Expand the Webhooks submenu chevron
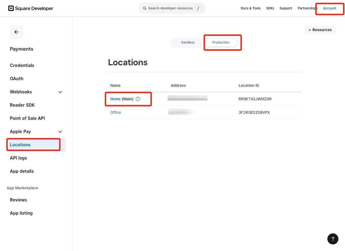This screenshot has width=345, height=251. pos(60,92)
